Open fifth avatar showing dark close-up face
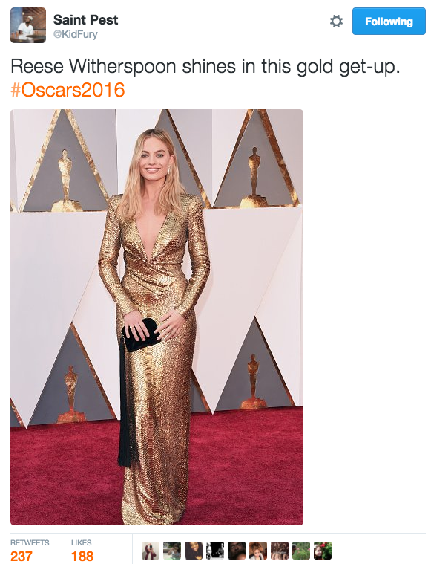 tap(237, 551)
